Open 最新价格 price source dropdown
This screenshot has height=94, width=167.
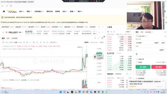[x=53, y=42]
